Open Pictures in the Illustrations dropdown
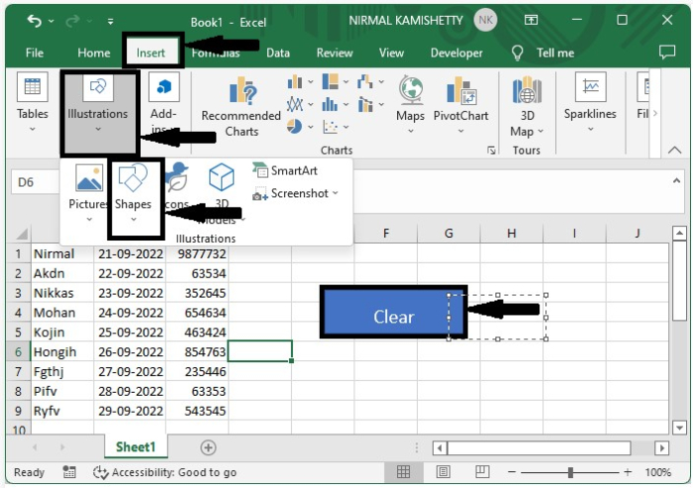 (x=89, y=193)
